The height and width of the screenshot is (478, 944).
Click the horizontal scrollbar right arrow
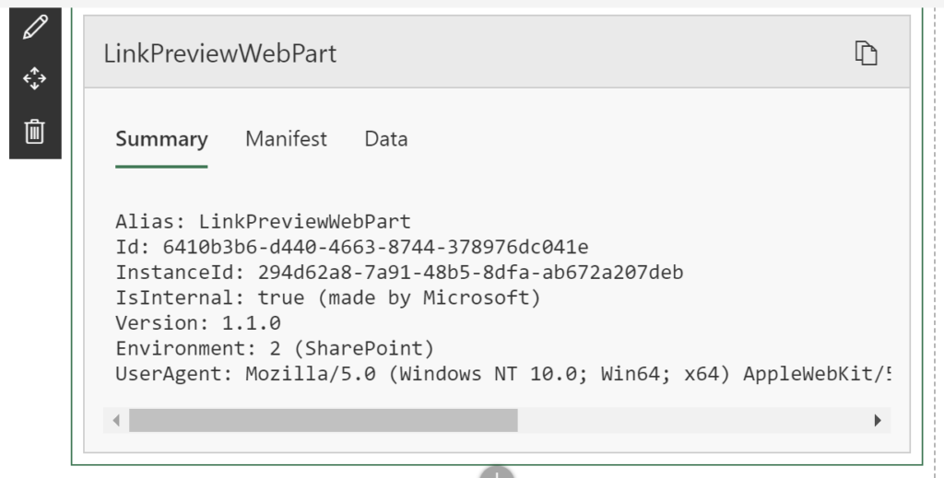878,420
